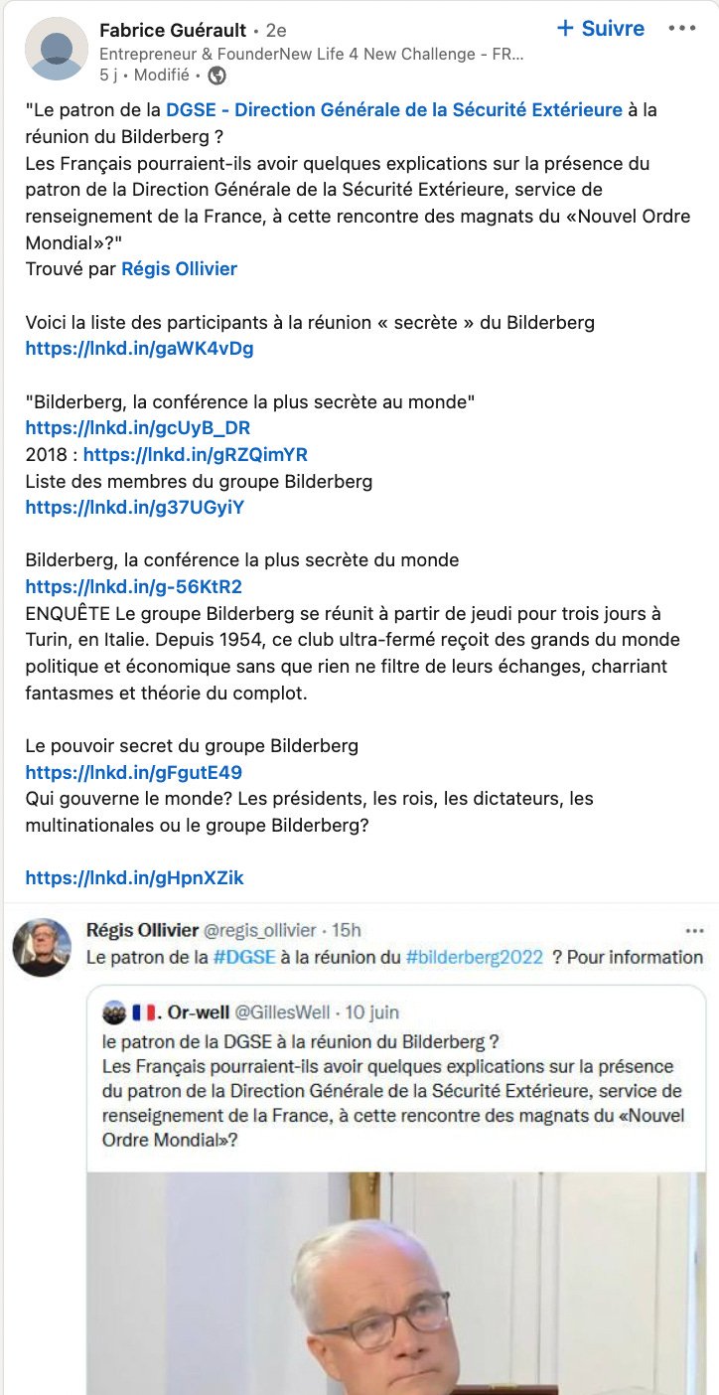This screenshot has height=1395, width=719.
Task: Open the lnkd.in/gHpnXZik link
Action: tap(134, 877)
